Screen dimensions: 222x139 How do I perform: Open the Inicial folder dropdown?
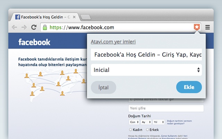click(146, 70)
